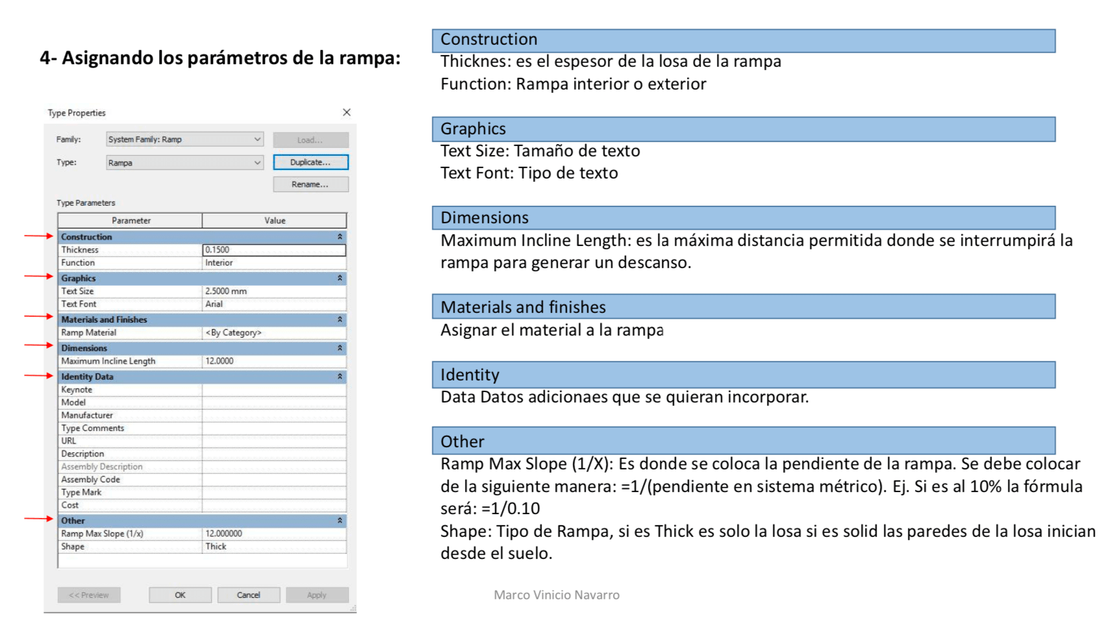Image resolution: width=1113 pixels, height=622 pixels.
Task: Click the empty Assembly Code value cell
Action: point(274,479)
